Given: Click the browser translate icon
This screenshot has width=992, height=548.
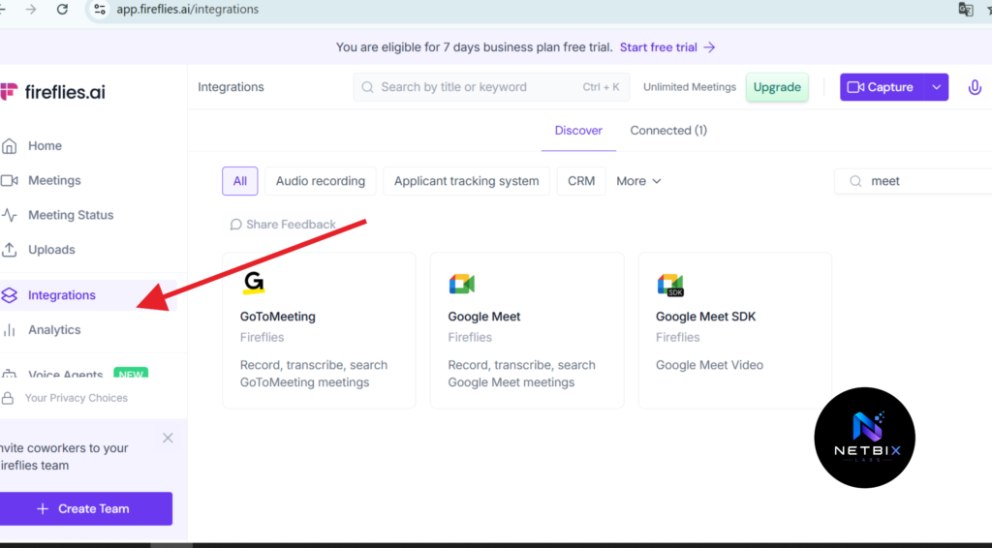Looking at the screenshot, I should [966, 10].
